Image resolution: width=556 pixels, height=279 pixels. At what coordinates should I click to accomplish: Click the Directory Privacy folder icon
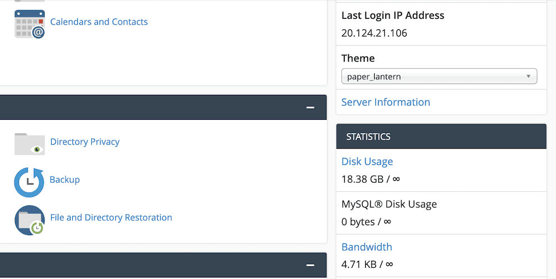coord(29,144)
